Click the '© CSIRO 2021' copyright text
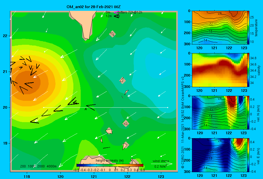This screenshot has width=263, height=179. 183,157
